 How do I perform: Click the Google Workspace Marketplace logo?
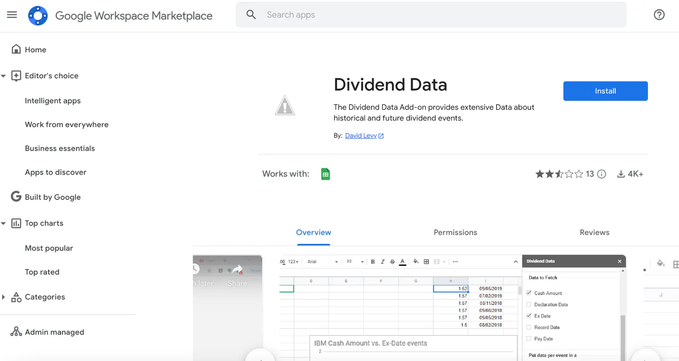38,16
